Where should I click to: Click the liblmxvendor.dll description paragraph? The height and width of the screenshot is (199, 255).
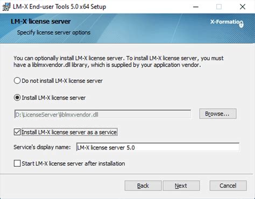(x=118, y=61)
